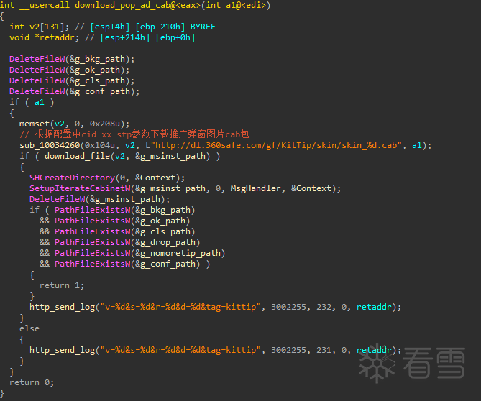Select the [esp+214h] stack offset comment
This screenshot has width=481, height=401.
[x=125, y=37]
